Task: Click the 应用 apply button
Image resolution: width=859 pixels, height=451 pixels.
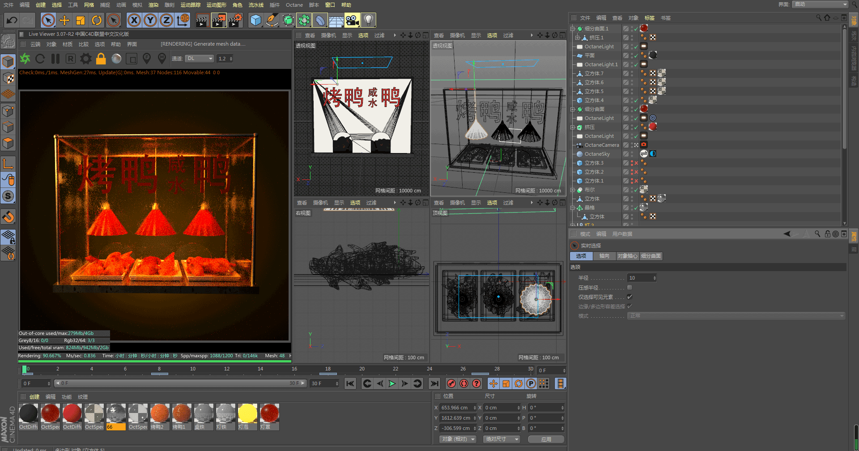Action: click(x=546, y=439)
